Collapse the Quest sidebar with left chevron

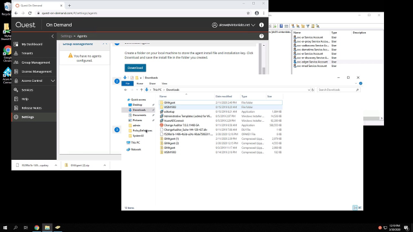pyautogui.click(x=52, y=36)
